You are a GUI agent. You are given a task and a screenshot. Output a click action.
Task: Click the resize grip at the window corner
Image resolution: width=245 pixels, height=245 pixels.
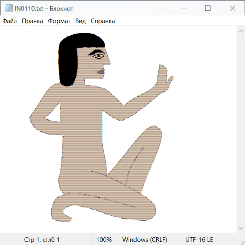[243, 243]
